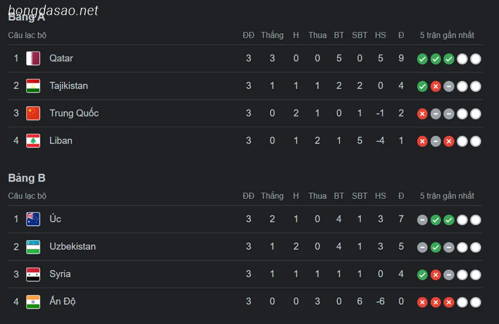The image size is (499, 324).
Task: Click the HS column header in Bảng B
Action: 380,196
